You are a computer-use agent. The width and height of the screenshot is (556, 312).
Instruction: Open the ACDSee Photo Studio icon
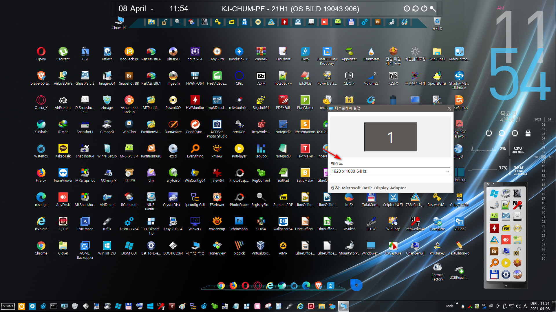pyautogui.click(x=217, y=129)
